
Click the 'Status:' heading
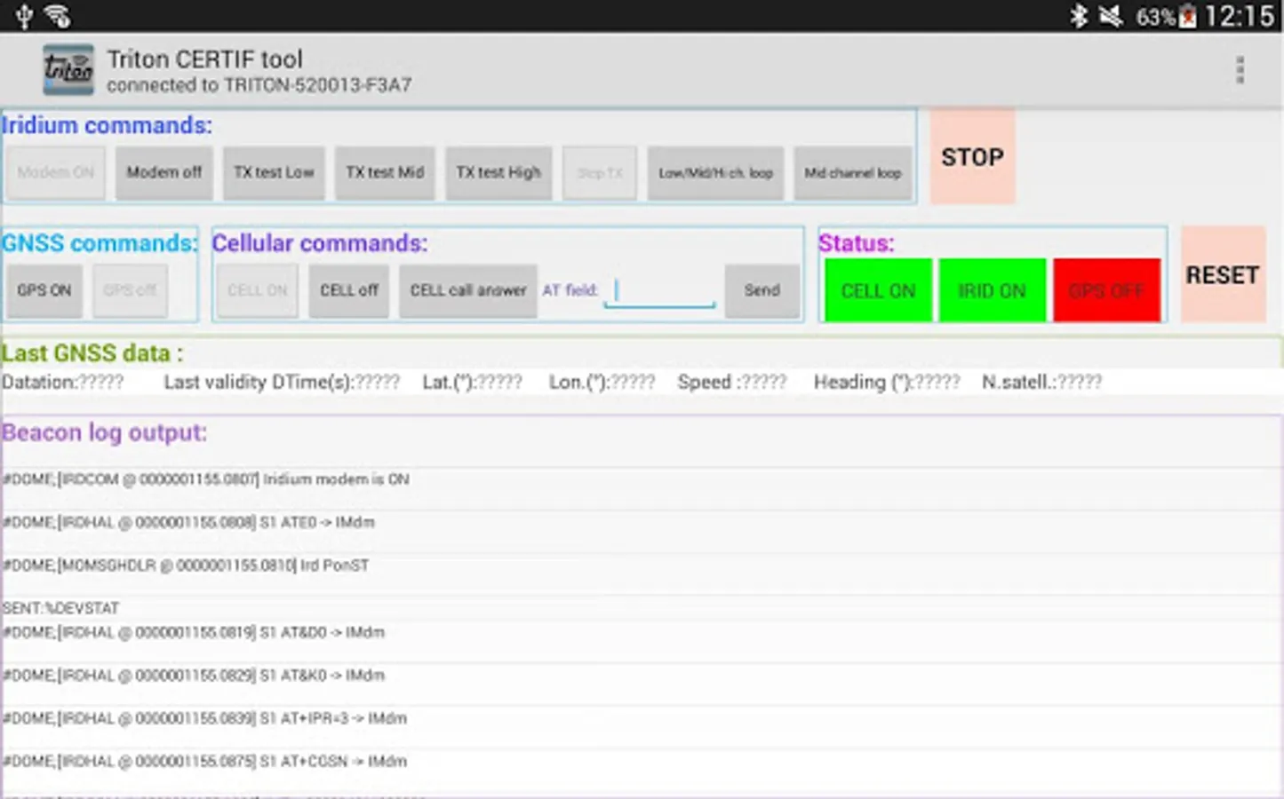pyautogui.click(x=856, y=243)
